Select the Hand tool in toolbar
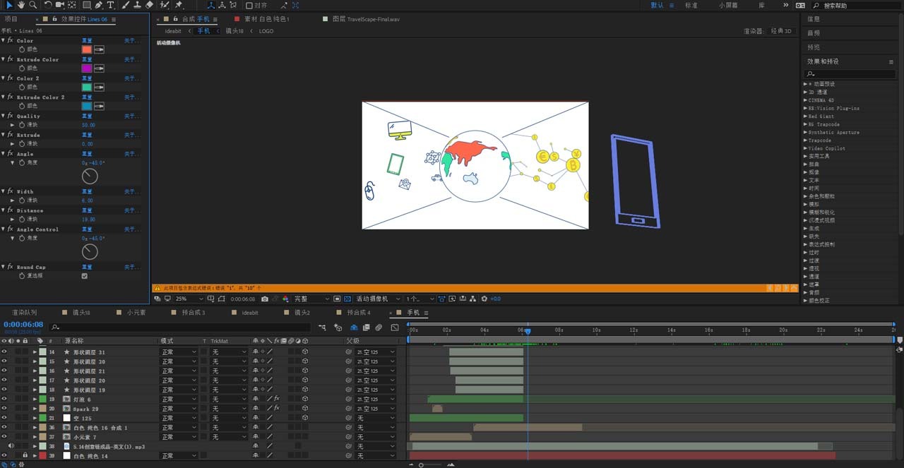 coord(21,5)
